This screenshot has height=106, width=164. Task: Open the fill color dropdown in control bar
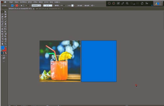click(x=14, y=5)
